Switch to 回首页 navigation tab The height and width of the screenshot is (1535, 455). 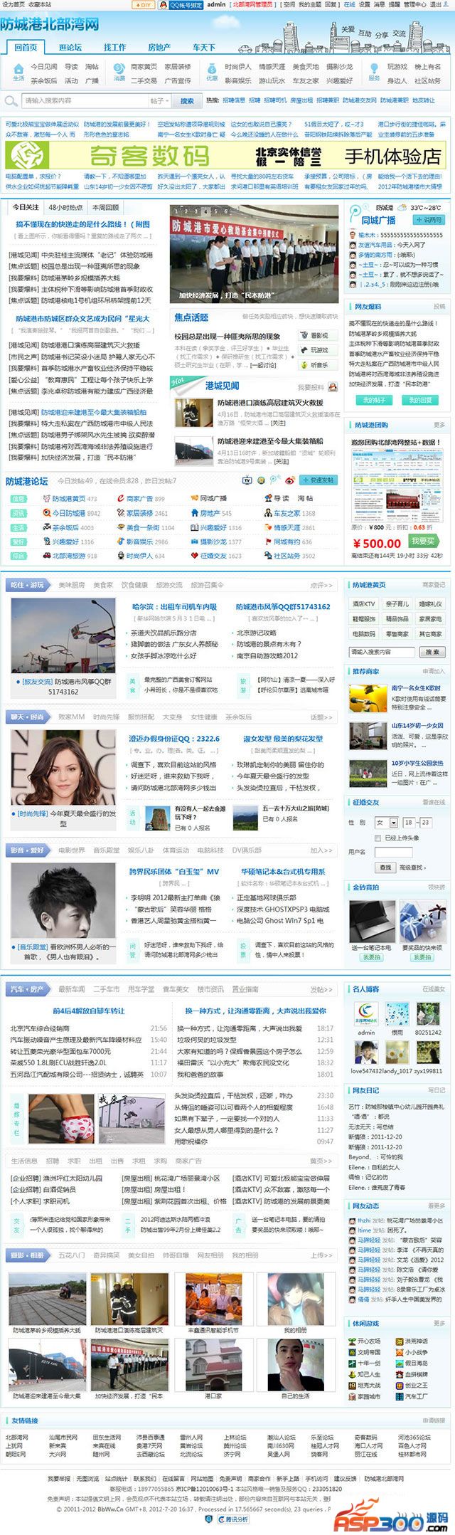point(26,47)
